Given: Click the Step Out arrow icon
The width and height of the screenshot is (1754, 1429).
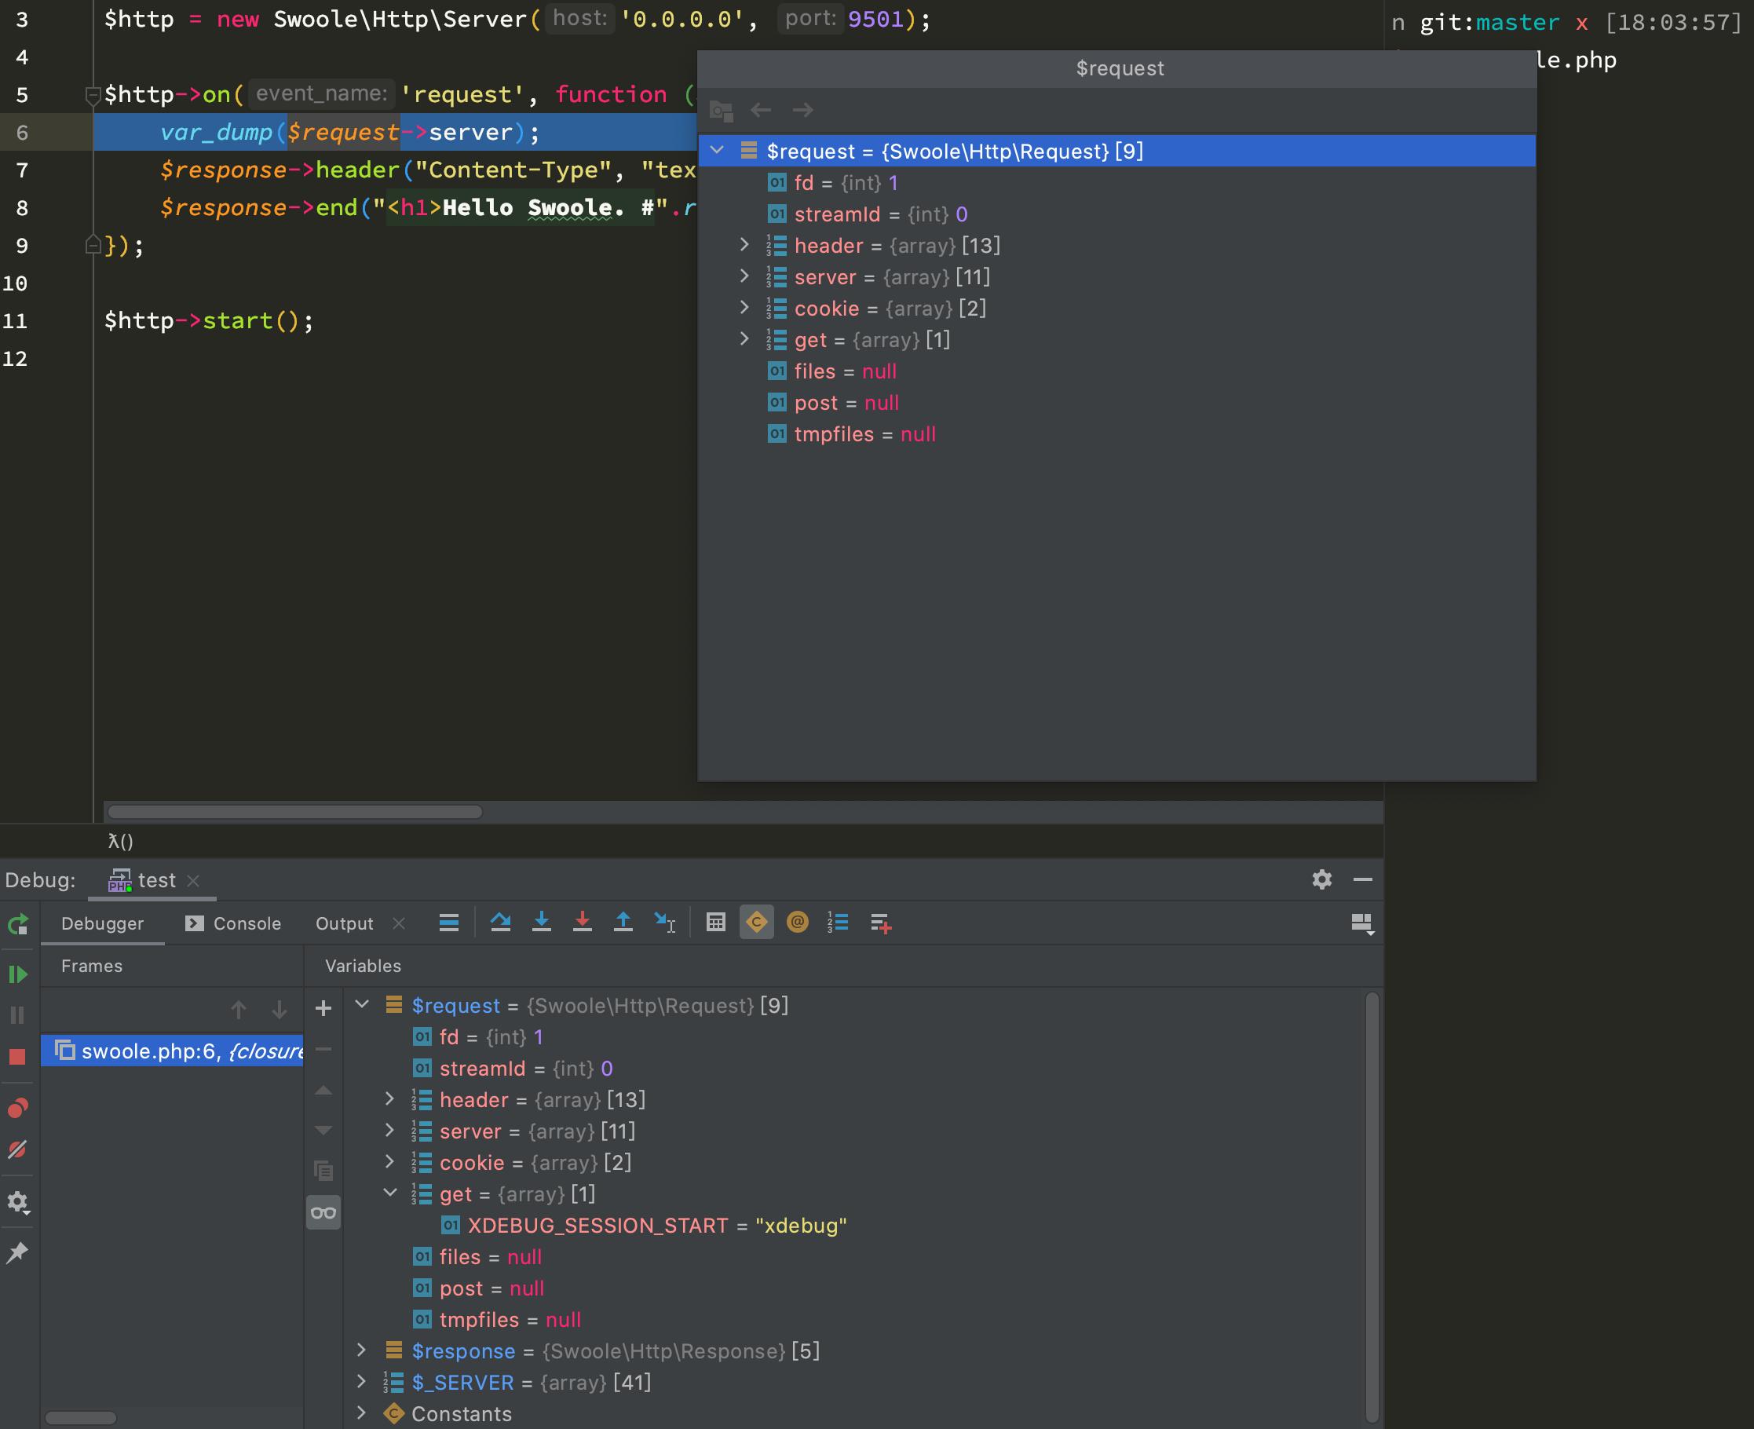Looking at the screenshot, I should 623,923.
